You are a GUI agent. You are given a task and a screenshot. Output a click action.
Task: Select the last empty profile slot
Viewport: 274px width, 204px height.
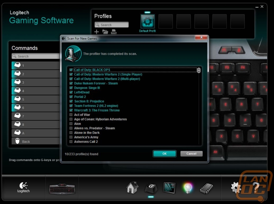coord(237,21)
